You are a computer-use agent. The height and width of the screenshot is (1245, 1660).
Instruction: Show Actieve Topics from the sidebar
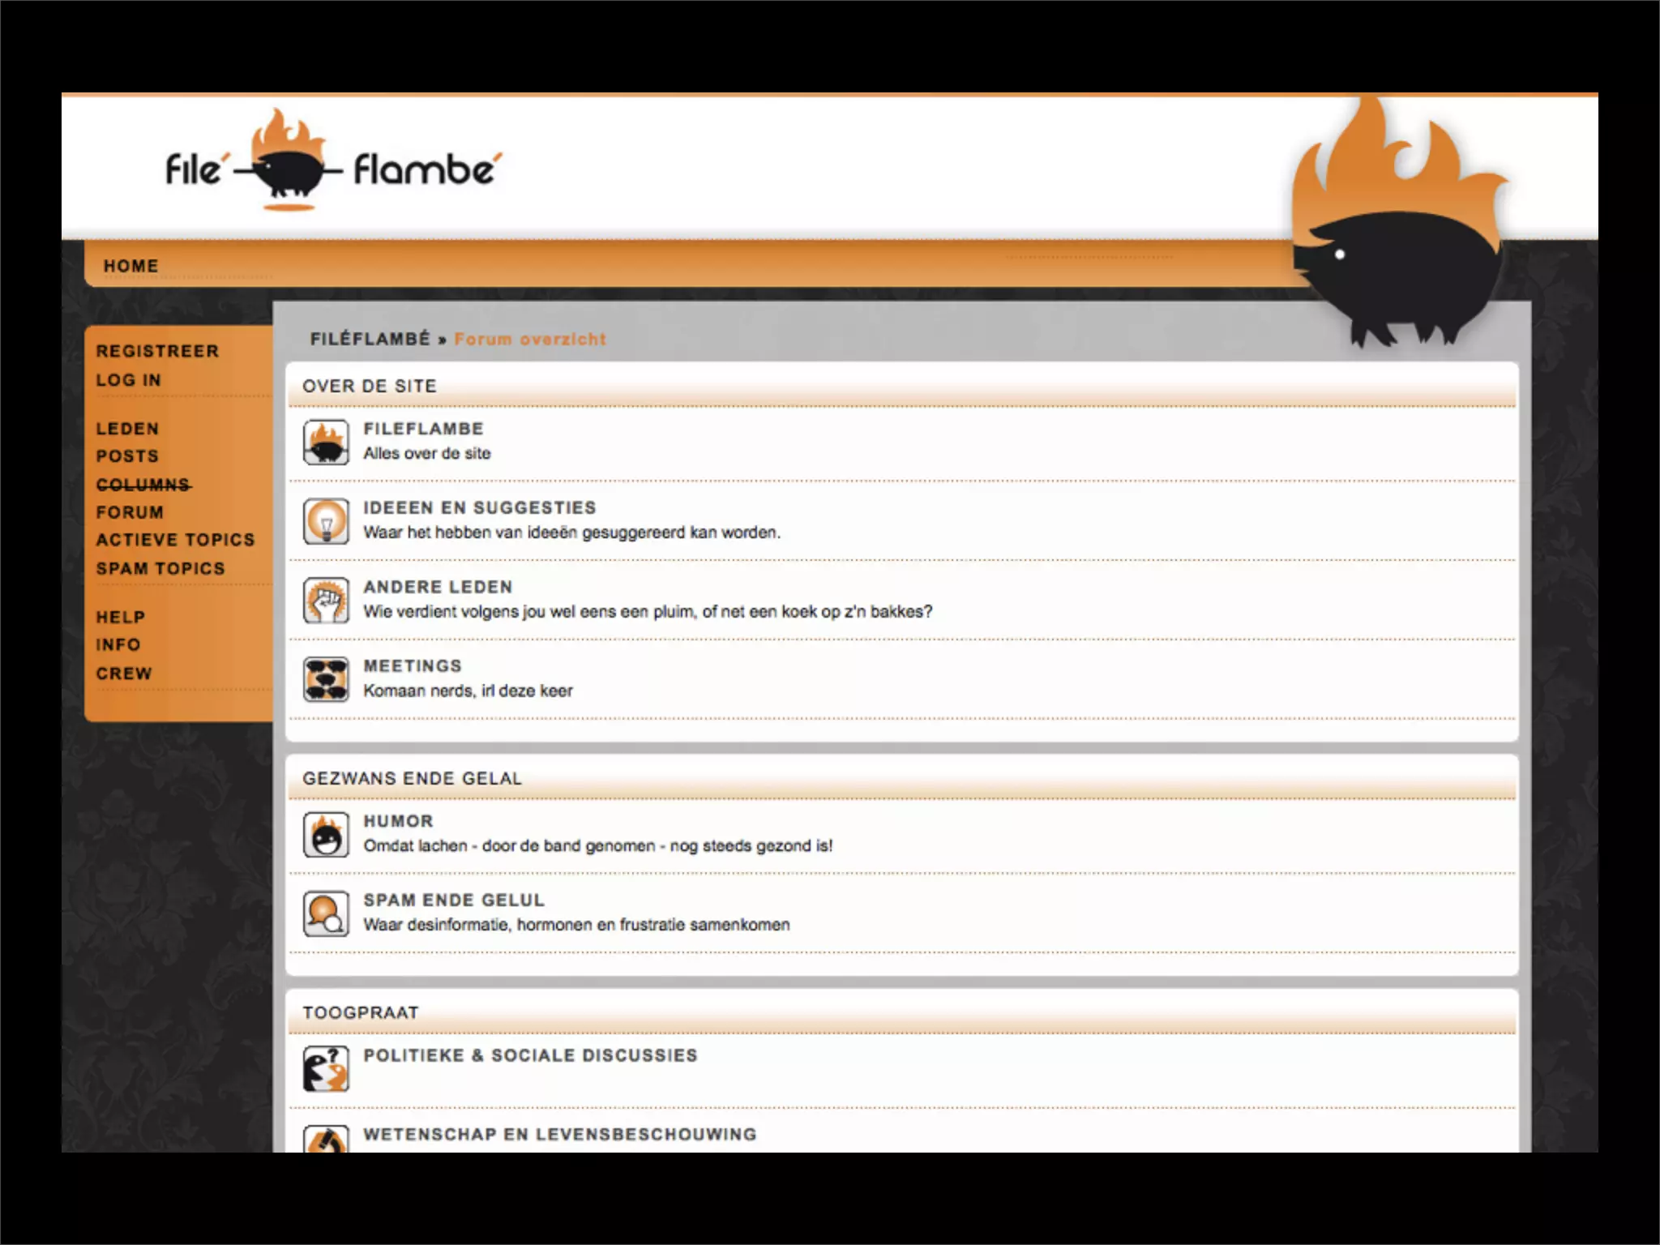point(175,540)
